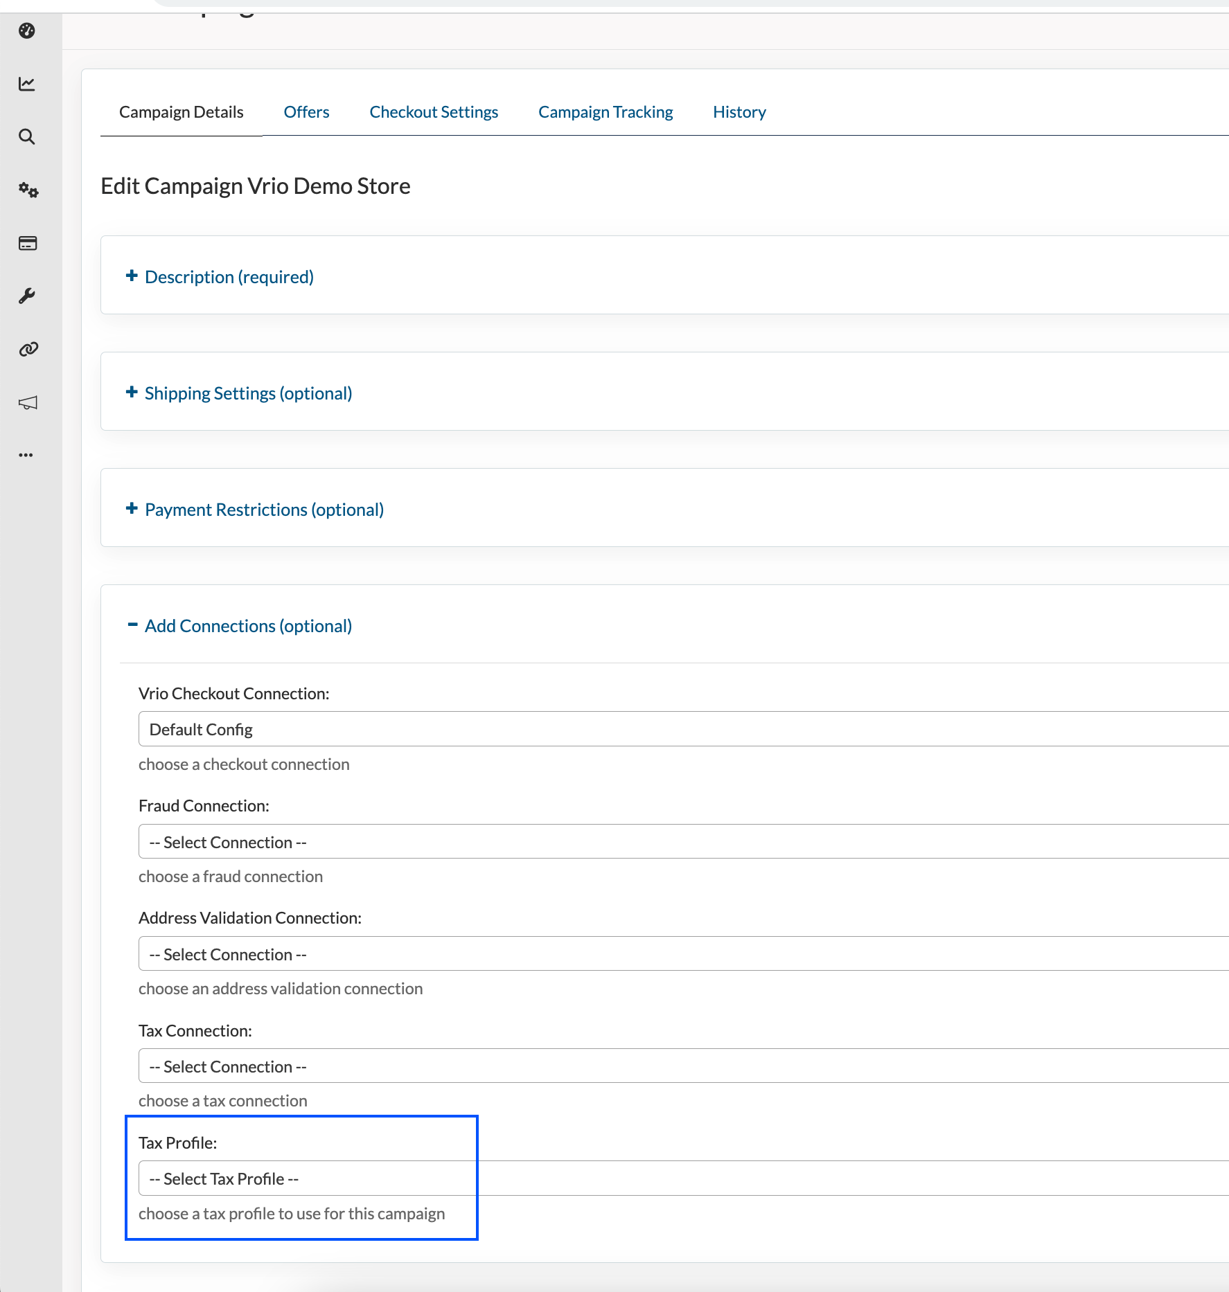Switch to the Offers tab
Screen dimensions: 1229x1292
coord(306,112)
